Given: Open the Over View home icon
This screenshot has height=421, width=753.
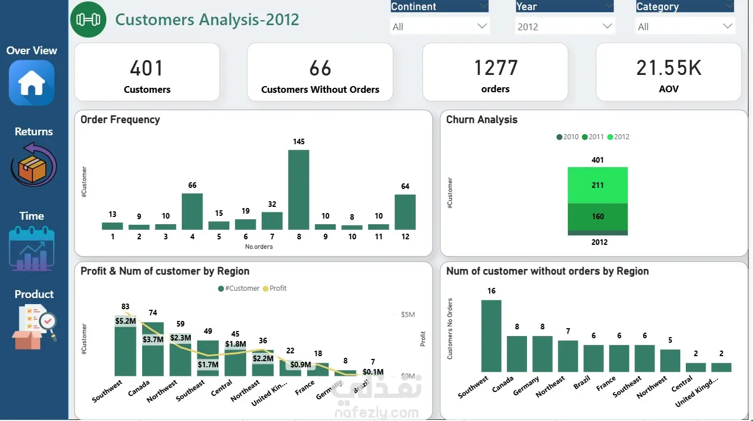Looking at the screenshot, I should 31,83.
